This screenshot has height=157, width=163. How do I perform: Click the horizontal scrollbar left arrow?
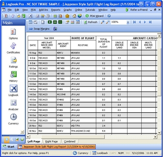(x=28, y=137)
